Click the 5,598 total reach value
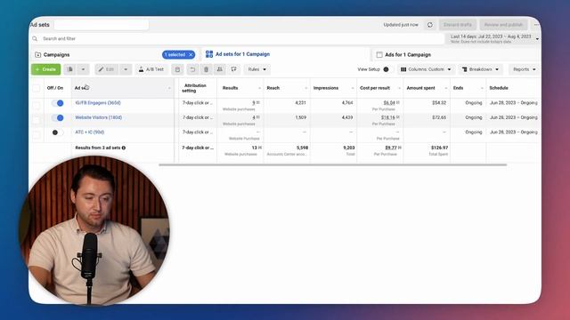Image resolution: width=570 pixels, height=320 pixels. point(302,148)
